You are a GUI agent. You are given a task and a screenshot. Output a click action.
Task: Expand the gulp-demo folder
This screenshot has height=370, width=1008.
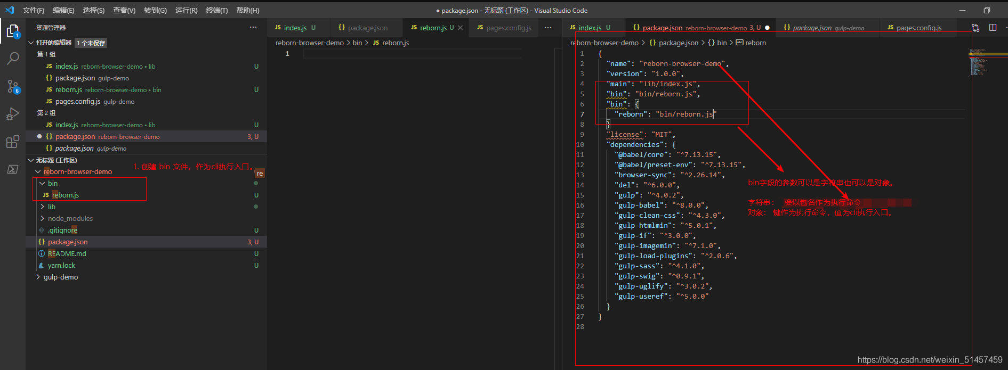(x=38, y=277)
